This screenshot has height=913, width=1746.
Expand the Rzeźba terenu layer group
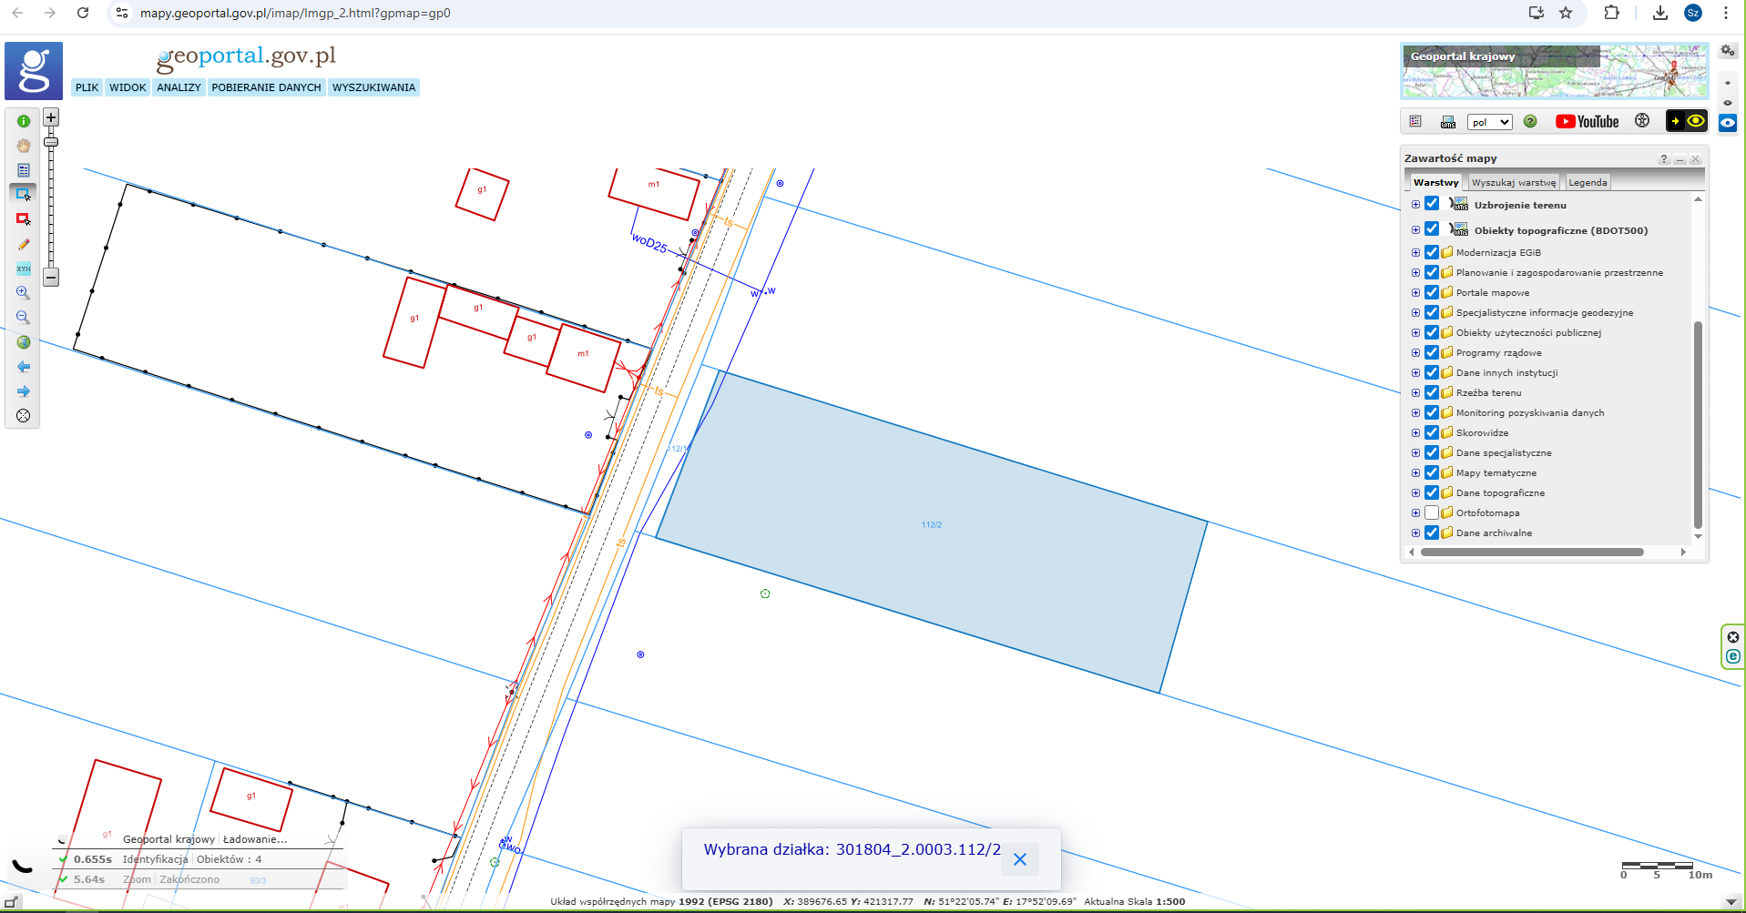(1415, 393)
